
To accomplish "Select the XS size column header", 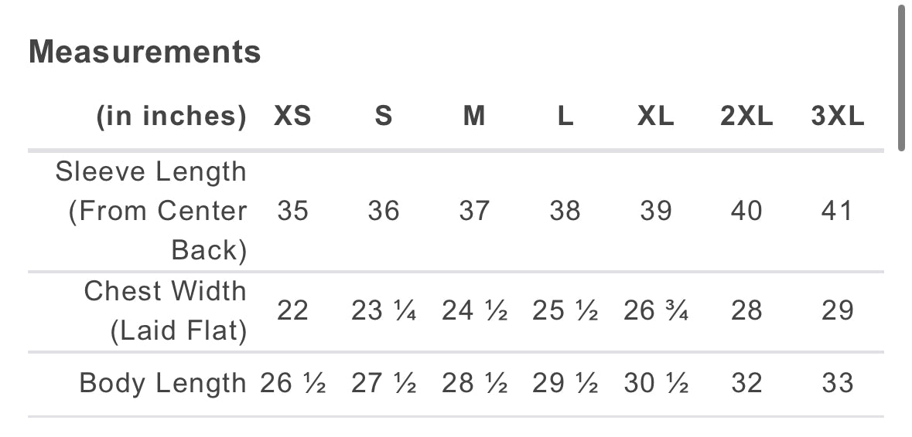I will click(292, 117).
